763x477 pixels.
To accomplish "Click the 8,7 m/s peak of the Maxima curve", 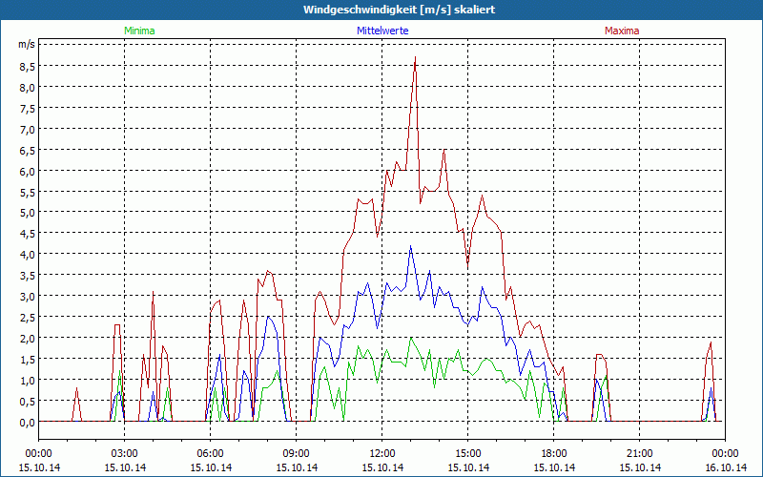I will [x=415, y=57].
